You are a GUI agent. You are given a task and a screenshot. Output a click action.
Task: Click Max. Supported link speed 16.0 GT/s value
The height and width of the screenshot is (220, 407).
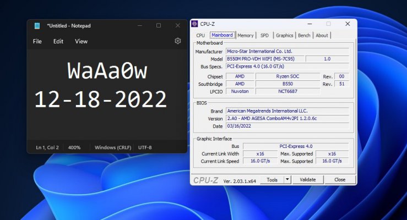[x=332, y=161]
